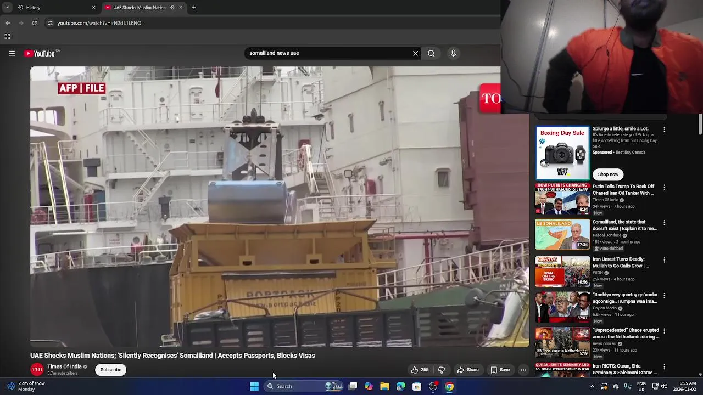This screenshot has height=395, width=703.
Task: Open the Windows Start menu
Action: pyautogui.click(x=254, y=386)
